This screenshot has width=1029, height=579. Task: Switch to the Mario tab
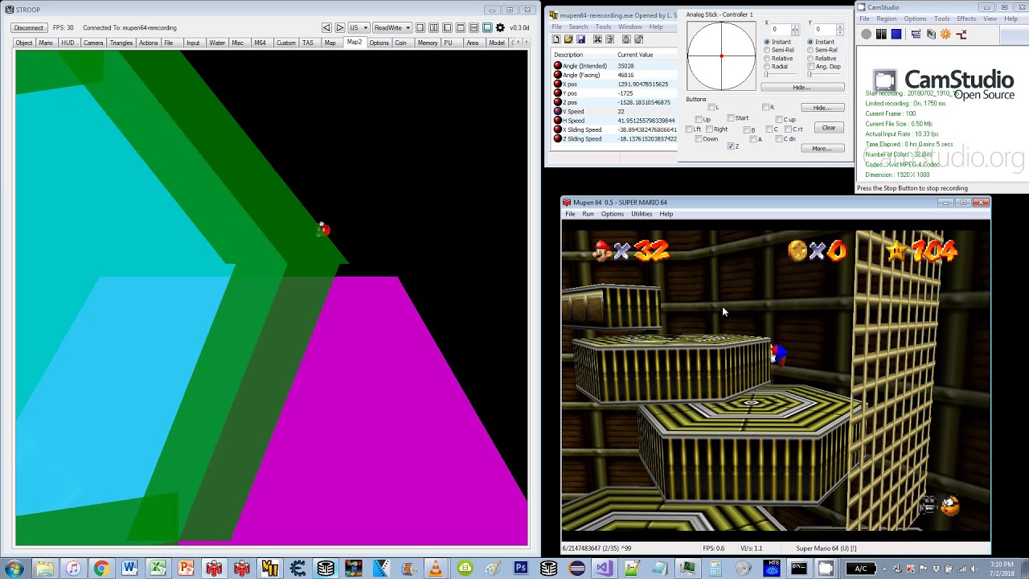pos(46,43)
